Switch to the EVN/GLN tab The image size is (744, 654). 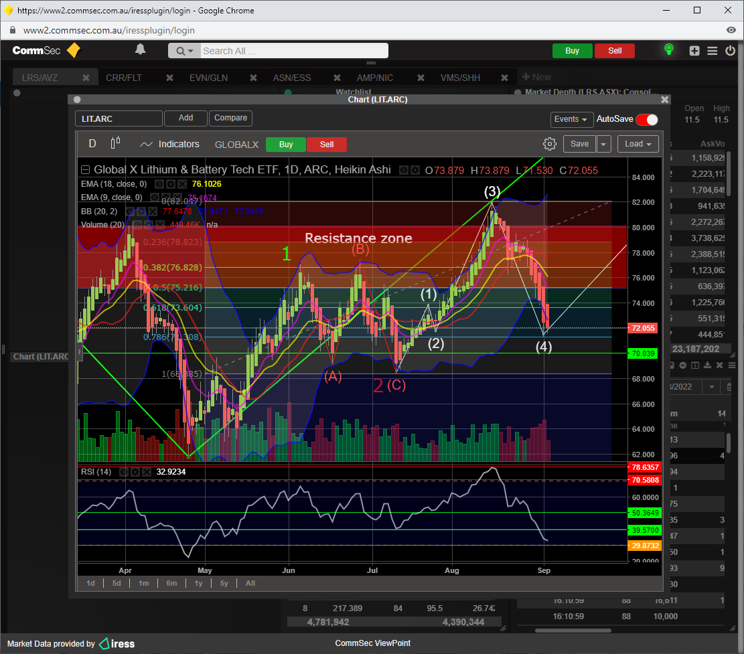[208, 78]
